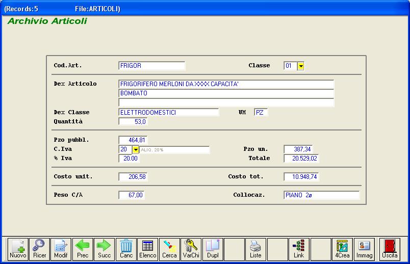Open Liste printer icon
410x264 pixels.
click(255, 249)
